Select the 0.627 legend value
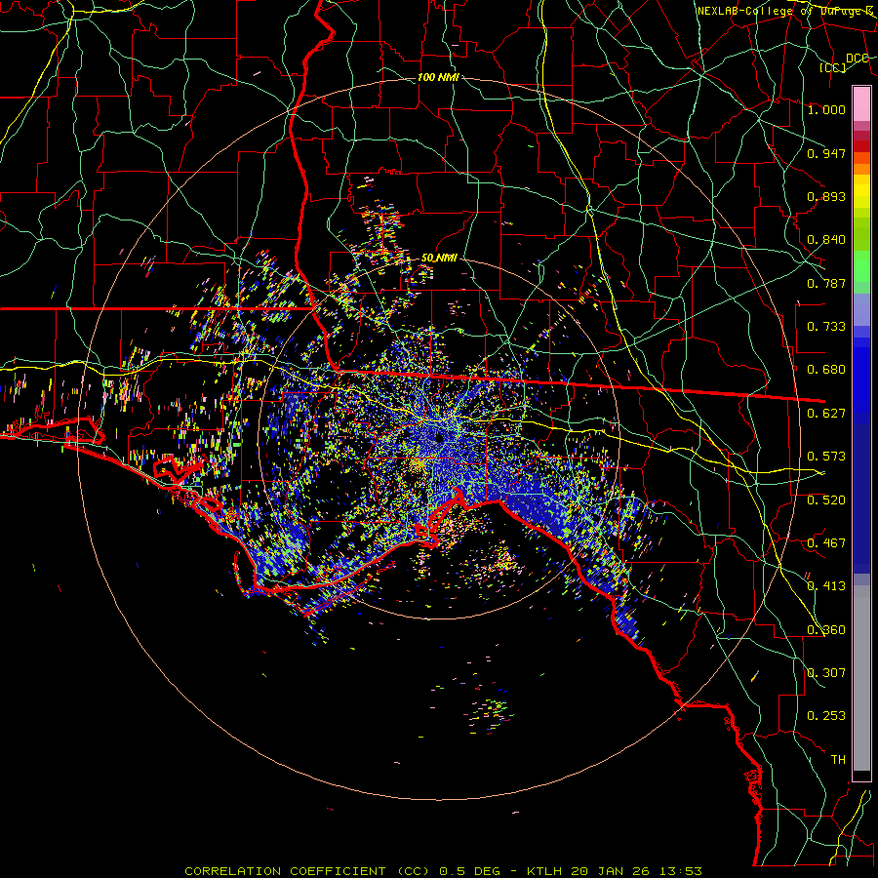Viewport: 878px width, 878px height. pos(826,414)
